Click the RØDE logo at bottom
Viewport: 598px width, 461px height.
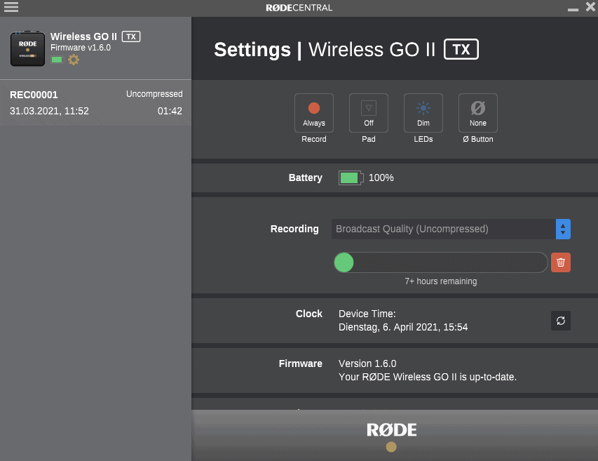(391, 429)
